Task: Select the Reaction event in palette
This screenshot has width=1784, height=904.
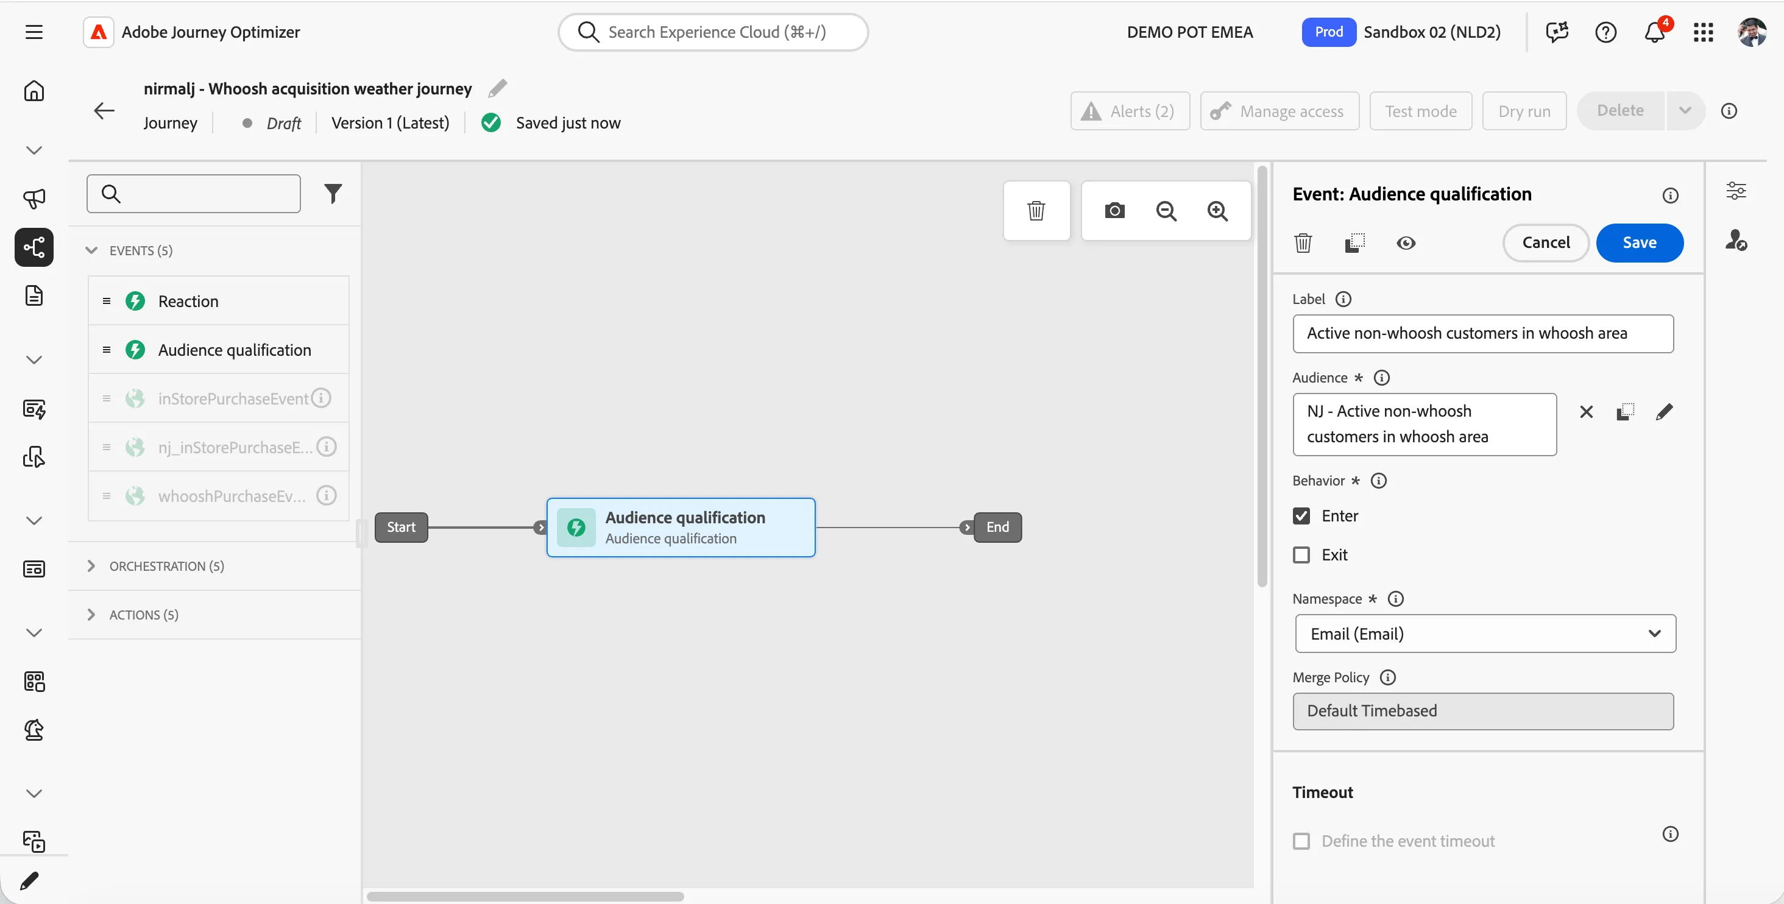Action: (x=219, y=301)
